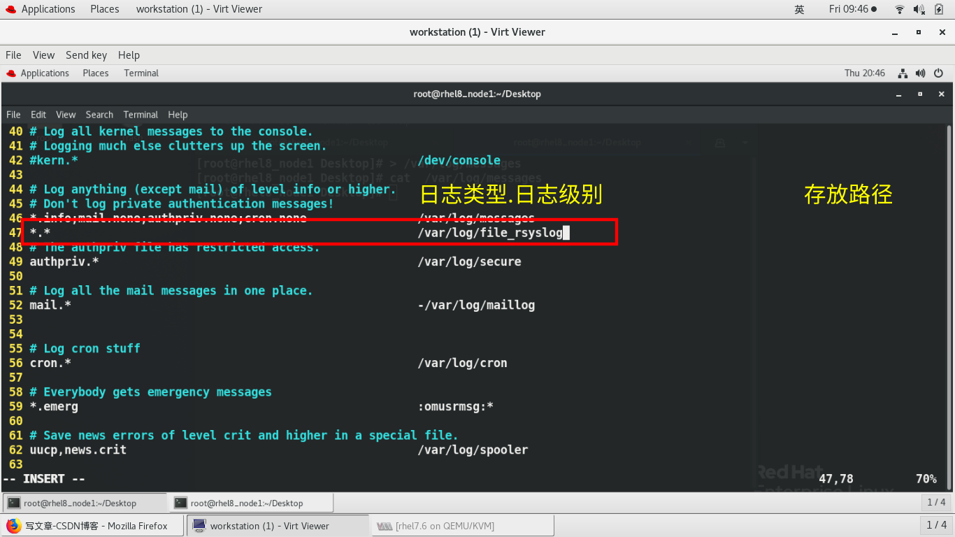Image resolution: width=955 pixels, height=537 pixels.
Task: Open Virt Viewer Send key menu
Action: coord(87,55)
